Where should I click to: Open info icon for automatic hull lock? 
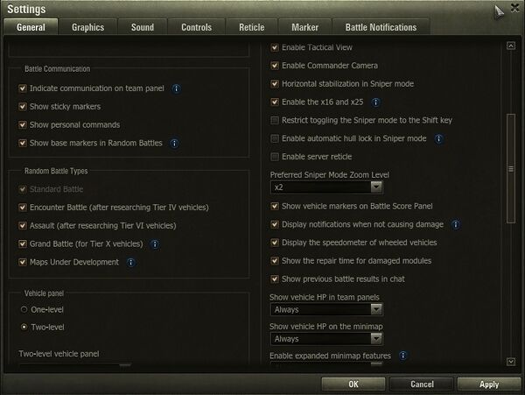pos(438,138)
